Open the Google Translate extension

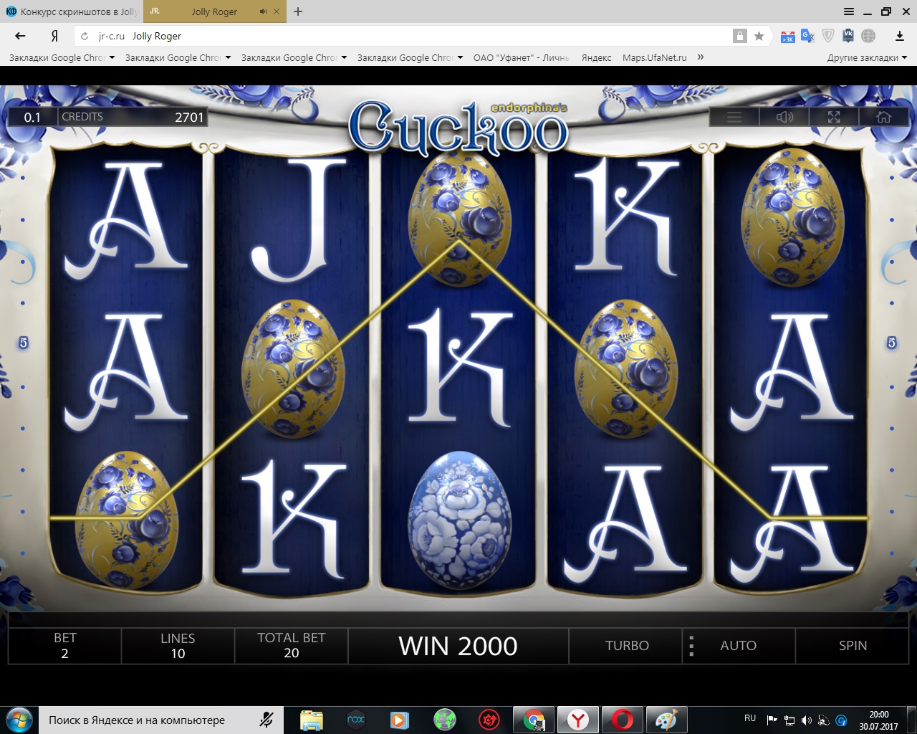808,36
